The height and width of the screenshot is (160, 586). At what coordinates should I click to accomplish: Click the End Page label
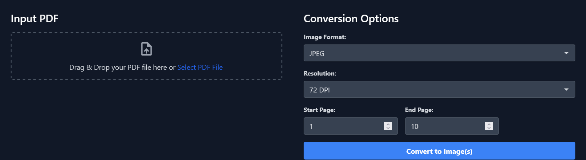419,110
